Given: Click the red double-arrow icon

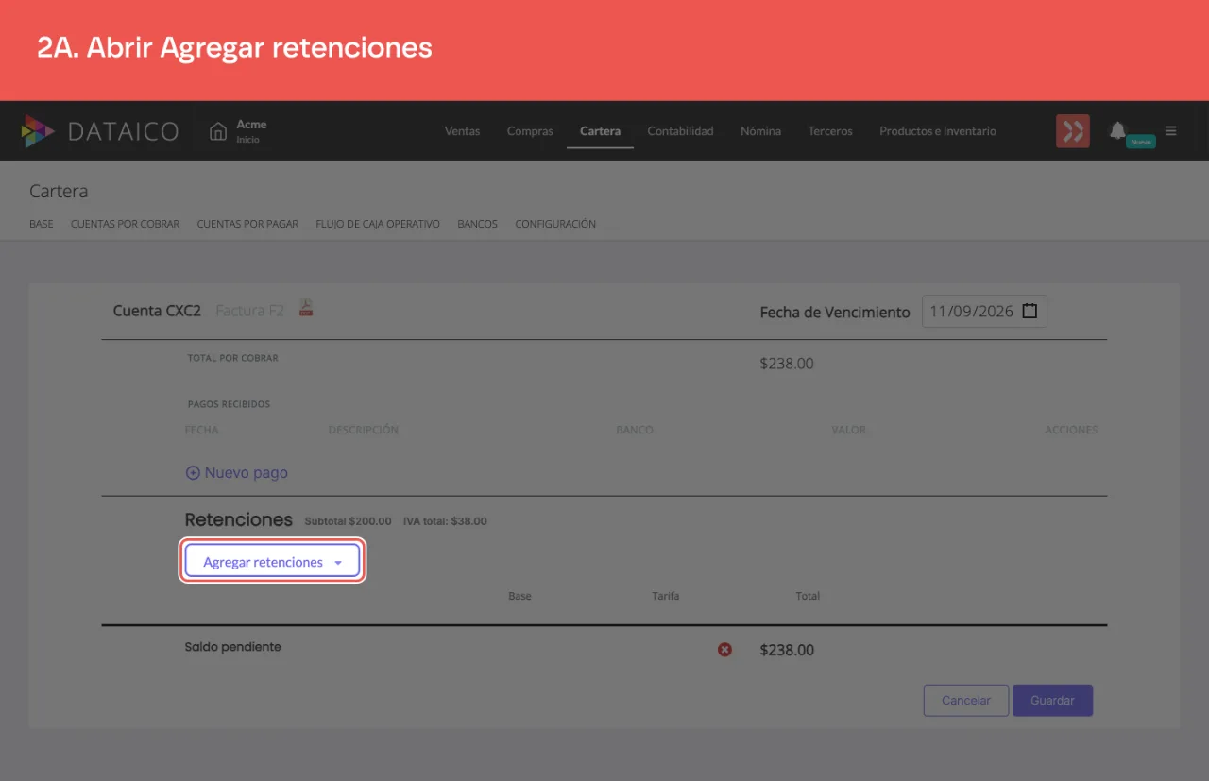Looking at the screenshot, I should click(1073, 131).
